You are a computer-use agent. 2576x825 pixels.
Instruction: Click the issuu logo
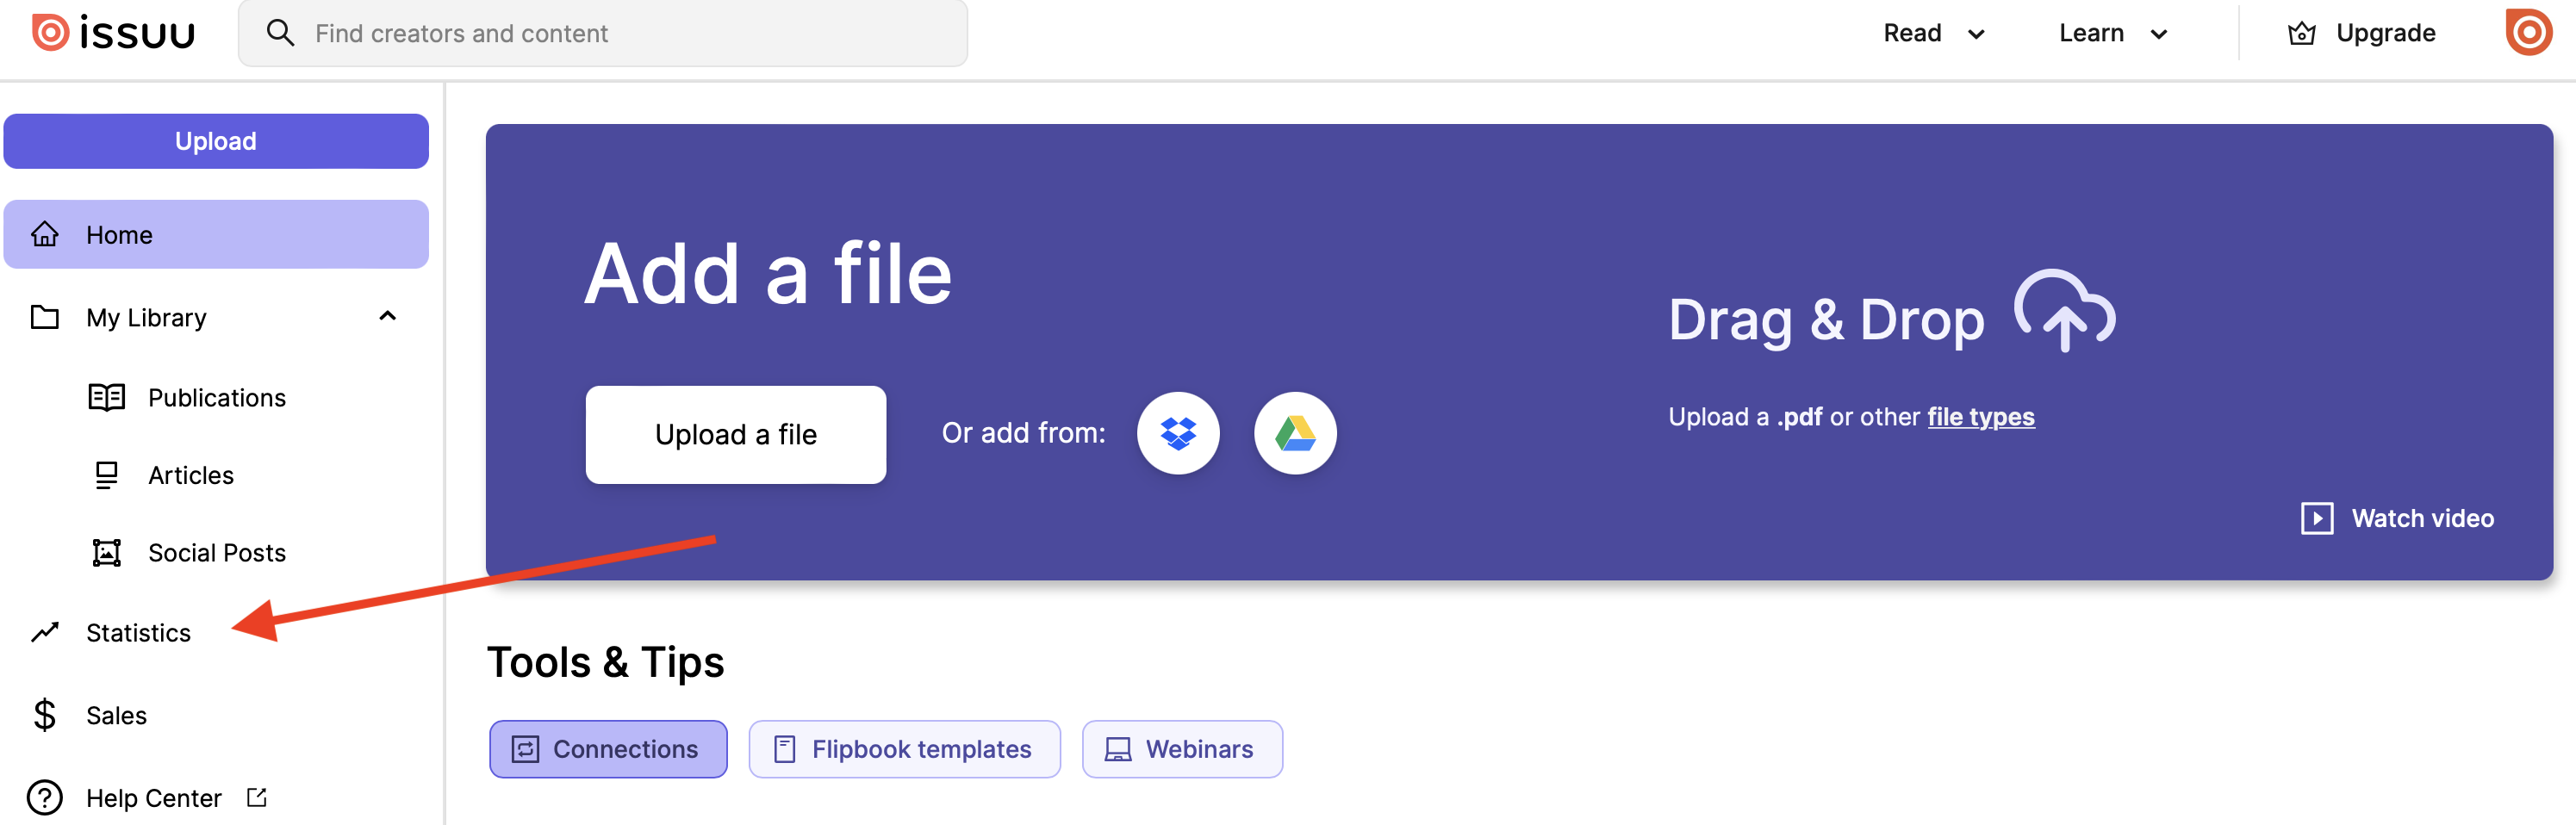113,33
